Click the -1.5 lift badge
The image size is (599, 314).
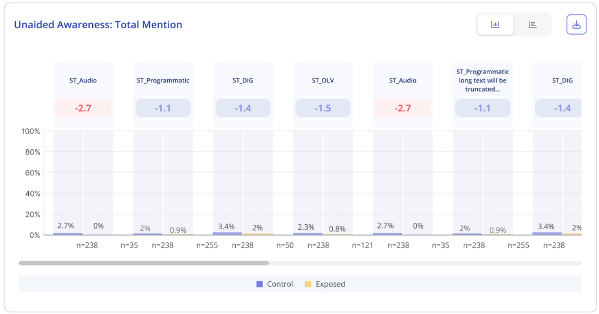[322, 108]
